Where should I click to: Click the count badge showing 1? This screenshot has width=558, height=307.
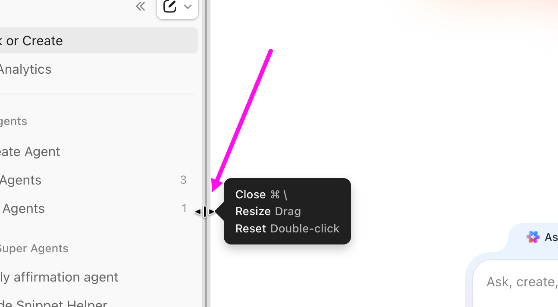click(x=184, y=208)
